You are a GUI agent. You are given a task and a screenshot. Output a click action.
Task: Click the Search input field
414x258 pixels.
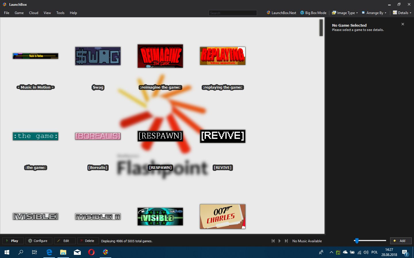click(x=233, y=13)
